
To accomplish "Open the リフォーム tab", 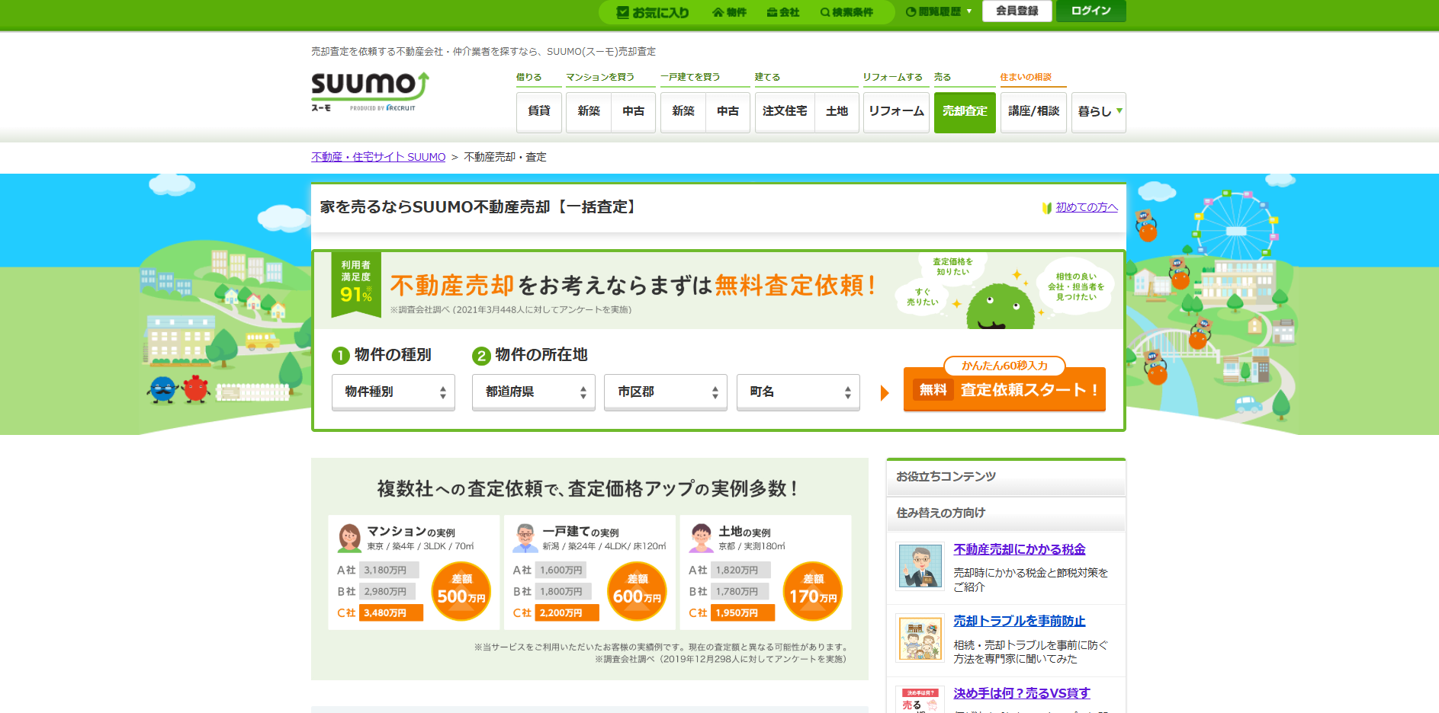I will click(x=896, y=112).
